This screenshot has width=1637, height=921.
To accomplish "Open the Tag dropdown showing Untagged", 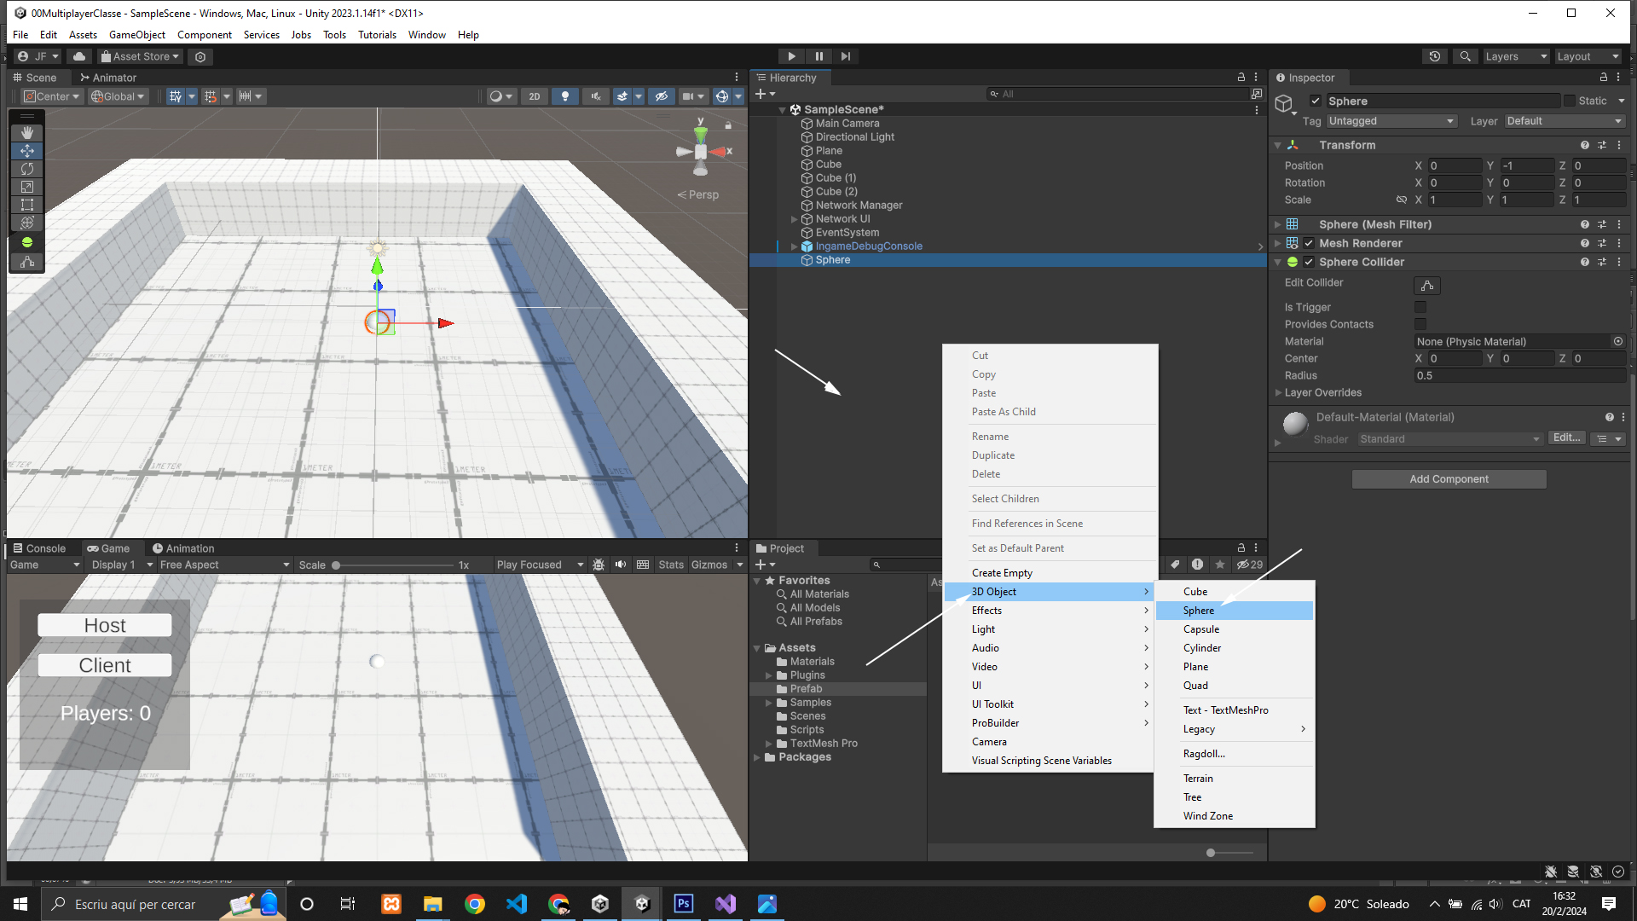I will coord(1391,121).
